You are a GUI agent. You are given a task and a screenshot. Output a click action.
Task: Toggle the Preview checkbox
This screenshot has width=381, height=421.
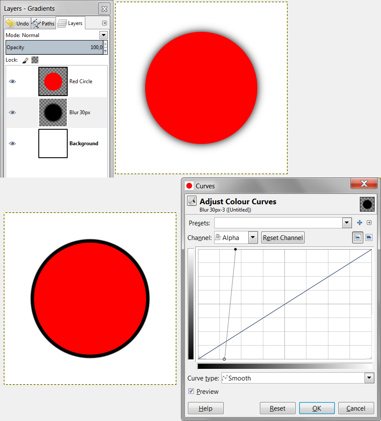coord(191,391)
